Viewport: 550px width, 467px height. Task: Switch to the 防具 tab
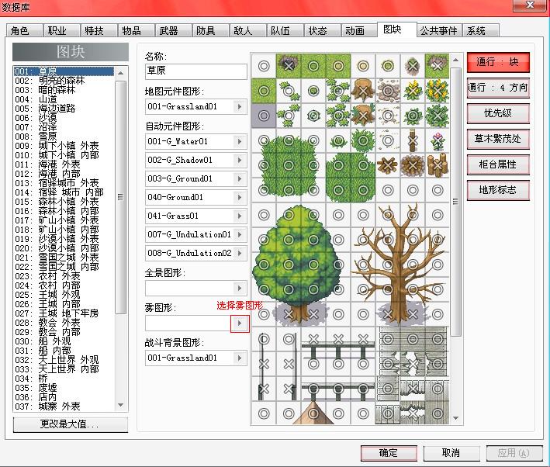point(210,31)
